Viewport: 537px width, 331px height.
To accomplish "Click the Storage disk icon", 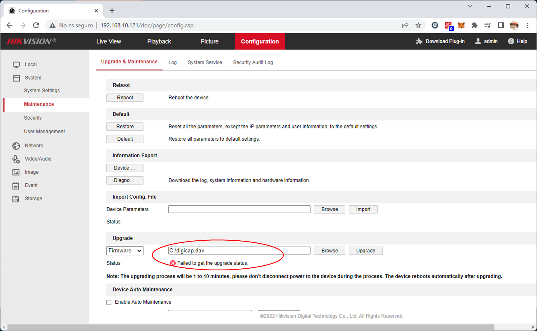I will click(16, 199).
